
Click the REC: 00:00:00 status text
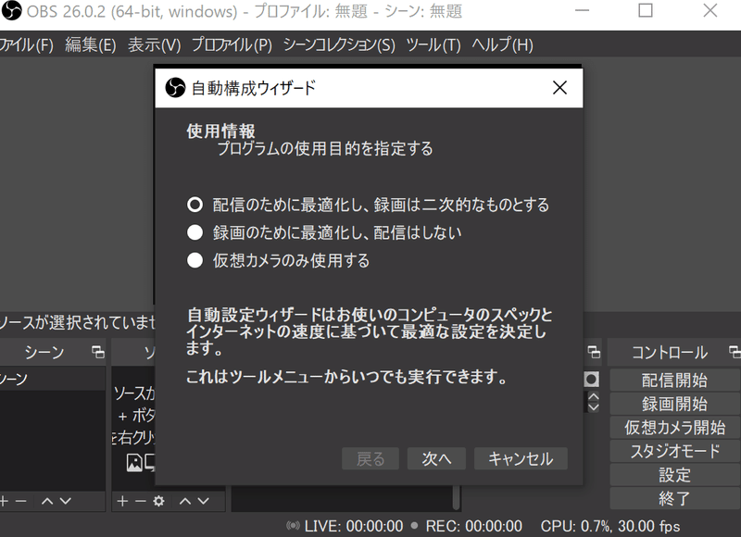[474, 526]
